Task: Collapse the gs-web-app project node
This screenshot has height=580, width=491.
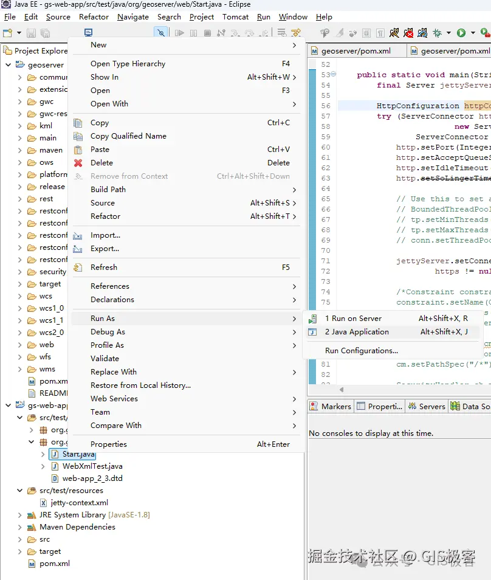Action: click(x=8, y=406)
